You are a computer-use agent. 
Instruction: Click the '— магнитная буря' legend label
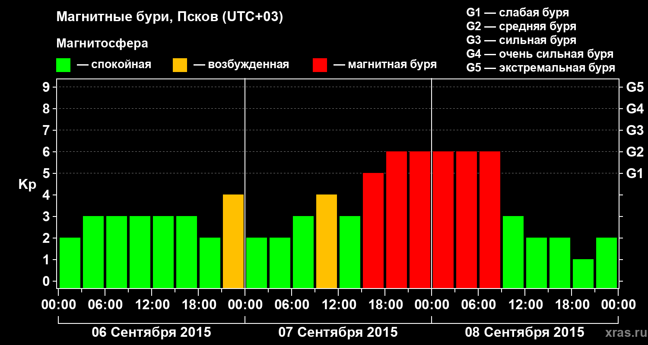click(x=385, y=65)
